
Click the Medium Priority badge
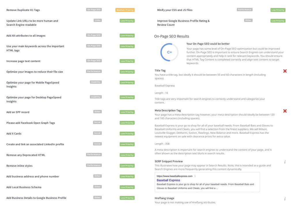click(125, 10)
